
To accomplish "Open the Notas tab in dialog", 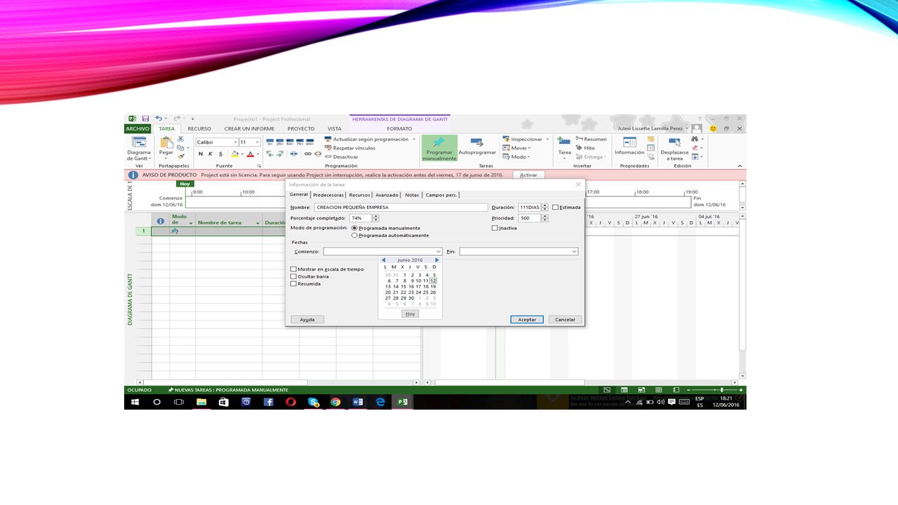I will [x=412, y=195].
